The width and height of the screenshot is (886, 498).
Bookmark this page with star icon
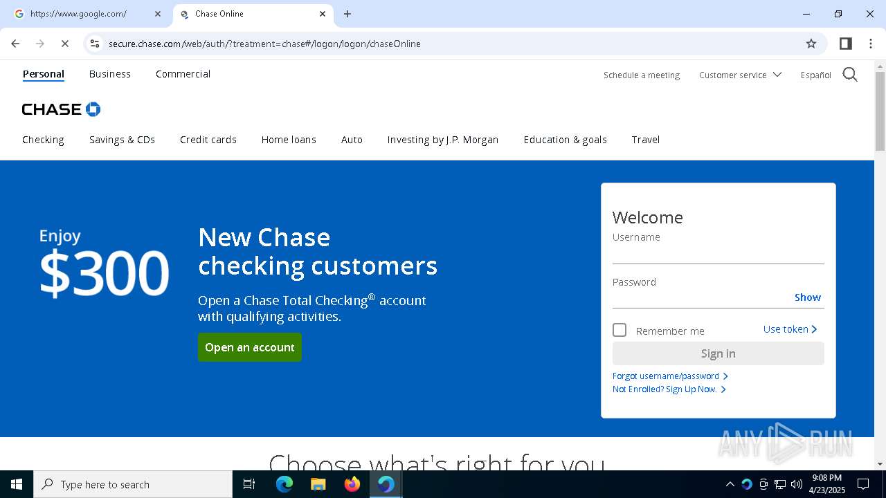click(811, 44)
